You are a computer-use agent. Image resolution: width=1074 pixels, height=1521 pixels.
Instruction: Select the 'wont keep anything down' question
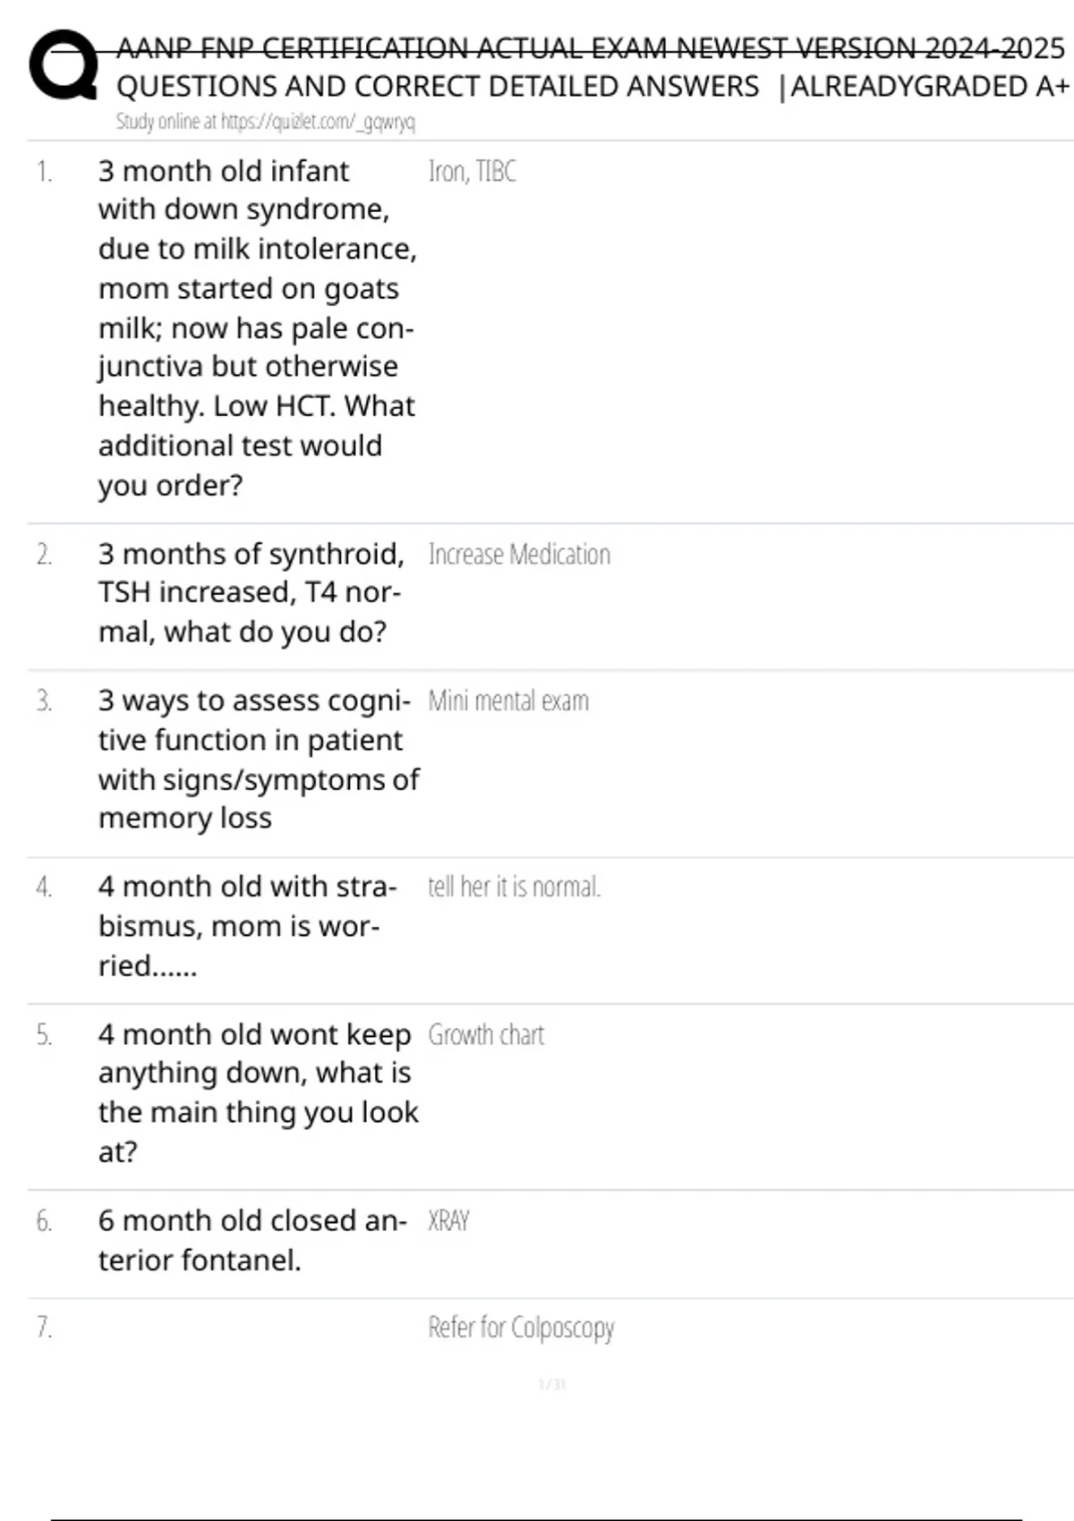(258, 1092)
